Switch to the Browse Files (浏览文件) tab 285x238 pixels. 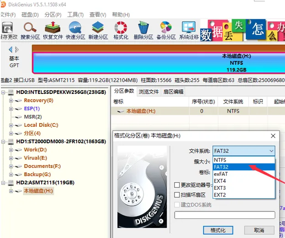click(149, 92)
